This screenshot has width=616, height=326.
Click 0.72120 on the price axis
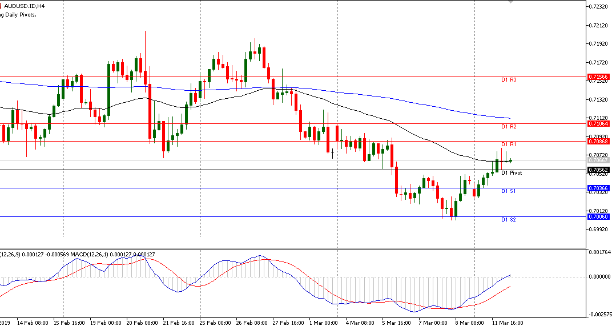coord(599,26)
